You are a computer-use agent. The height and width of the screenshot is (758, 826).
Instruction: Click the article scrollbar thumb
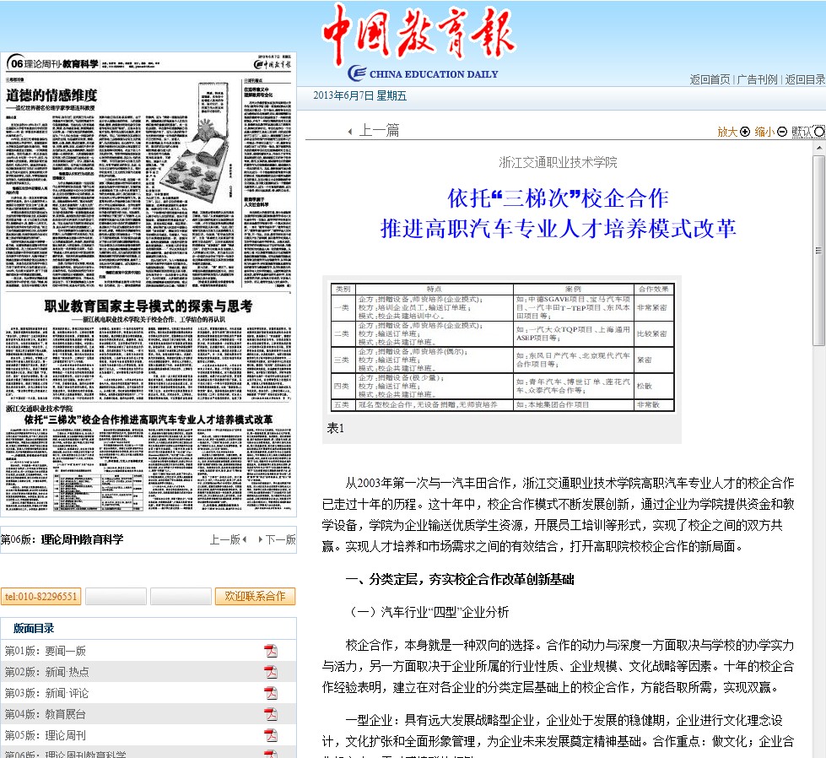point(818,251)
